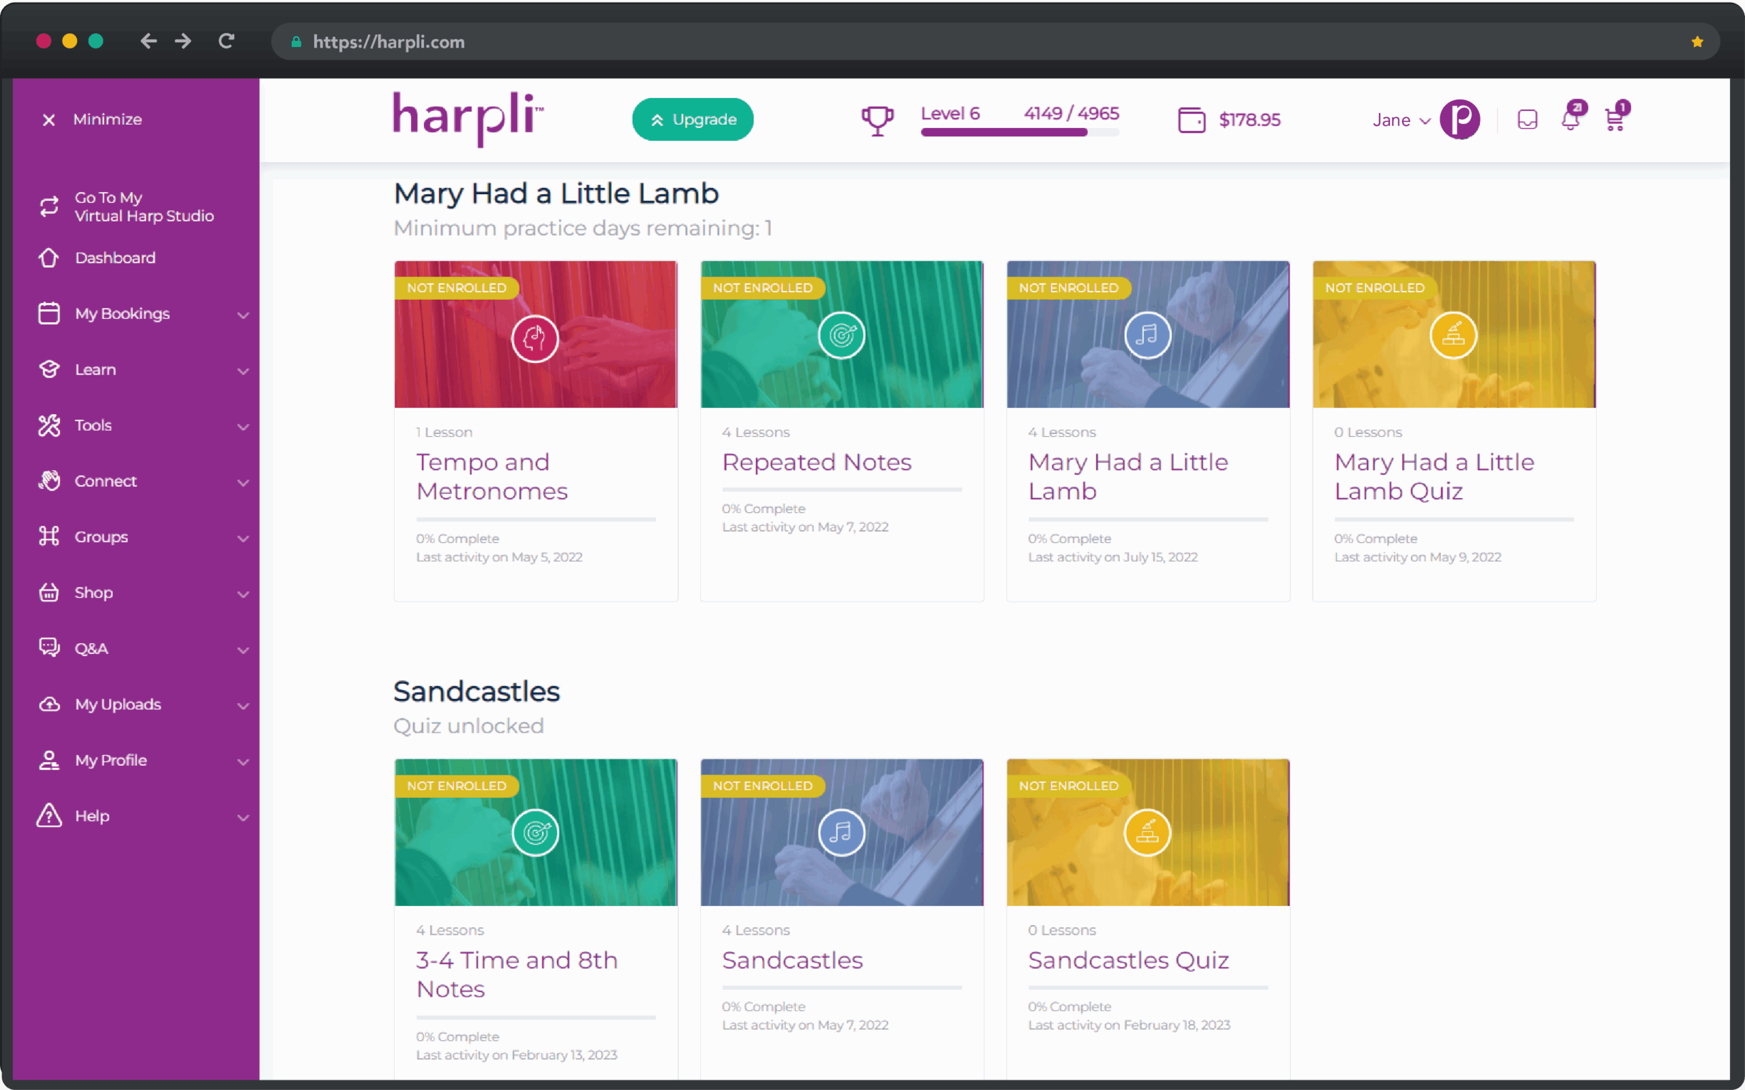1745x1090 pixels.
Task: Click the Sandcastles Quiz thumbnail icon
Action: [1147, 833]
